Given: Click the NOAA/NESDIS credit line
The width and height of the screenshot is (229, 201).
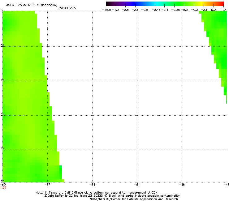Looking at the screenshot, I should [x=134, y=199].
